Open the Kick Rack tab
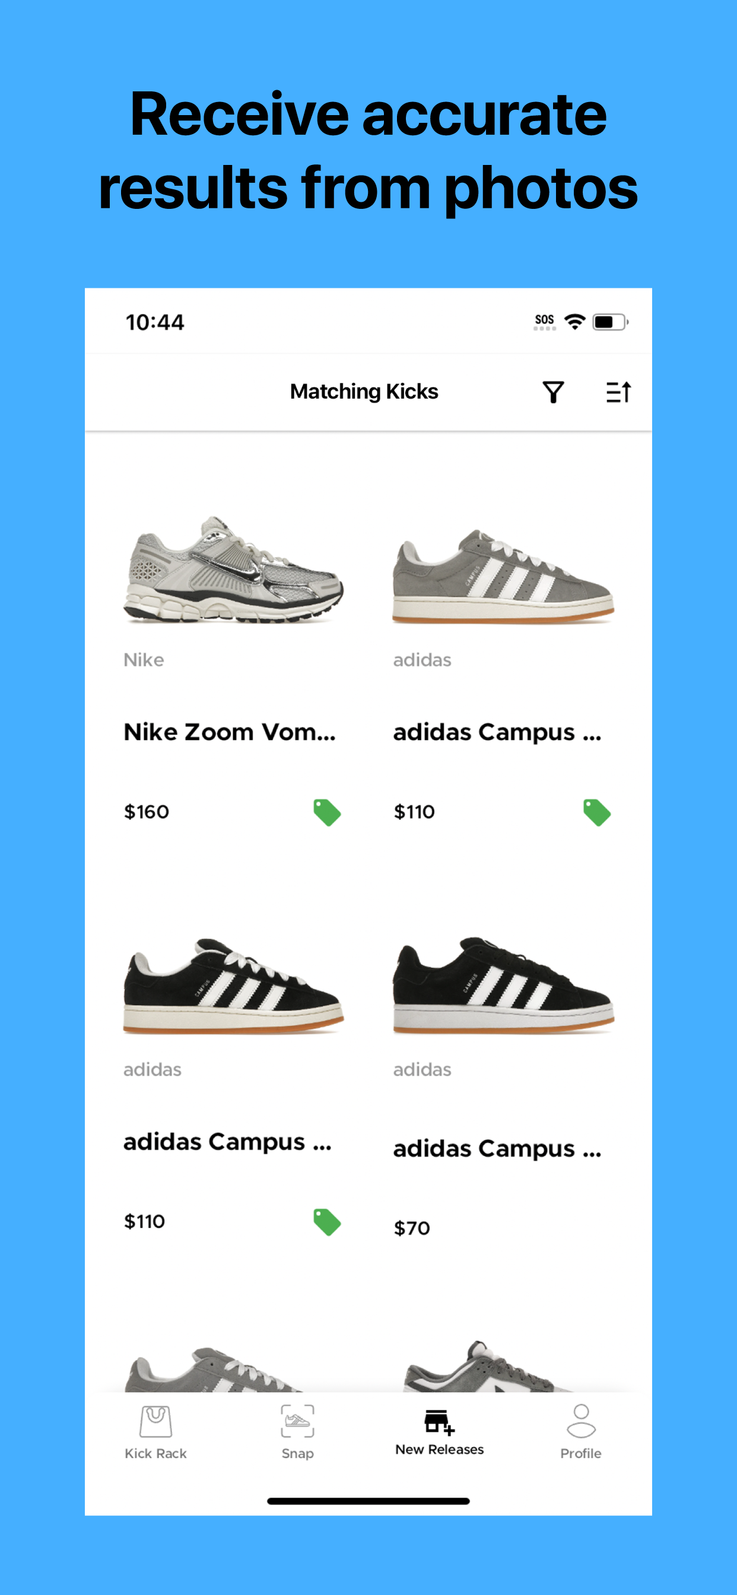Image resolution: width=737 pixels, height=1595 pixels. 155,1432
